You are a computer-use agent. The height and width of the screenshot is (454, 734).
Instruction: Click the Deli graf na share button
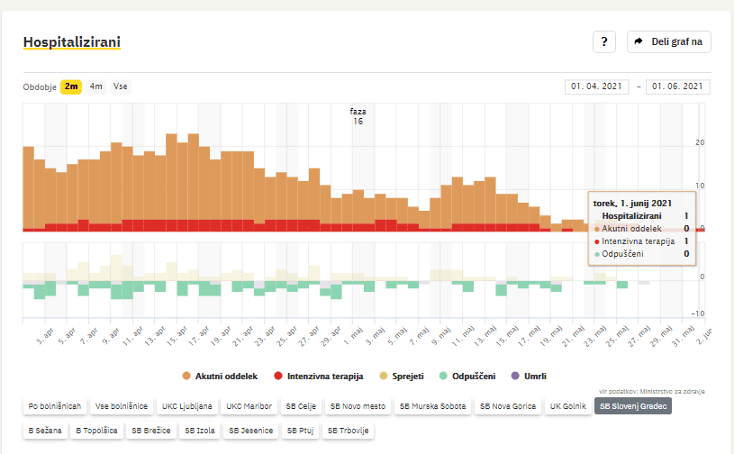[668, 41]
